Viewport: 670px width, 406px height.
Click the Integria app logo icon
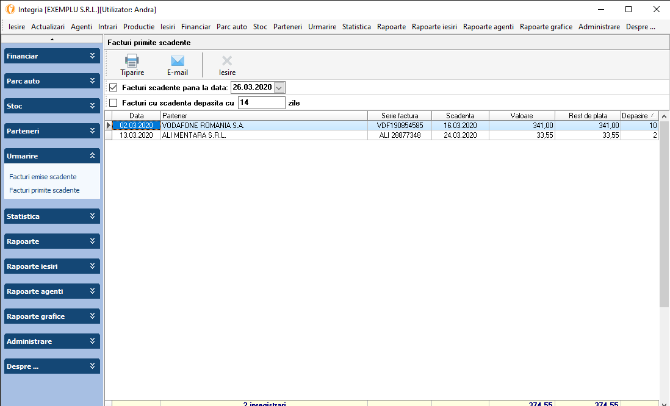tap(10, 9)
